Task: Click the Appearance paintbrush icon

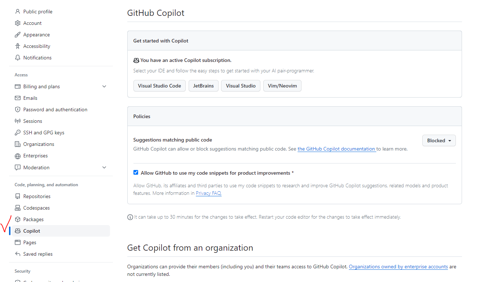Action: coord(17,35)
